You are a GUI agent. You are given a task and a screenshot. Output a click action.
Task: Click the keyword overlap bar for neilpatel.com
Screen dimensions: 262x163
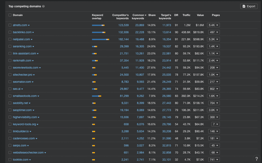point(100,39)
